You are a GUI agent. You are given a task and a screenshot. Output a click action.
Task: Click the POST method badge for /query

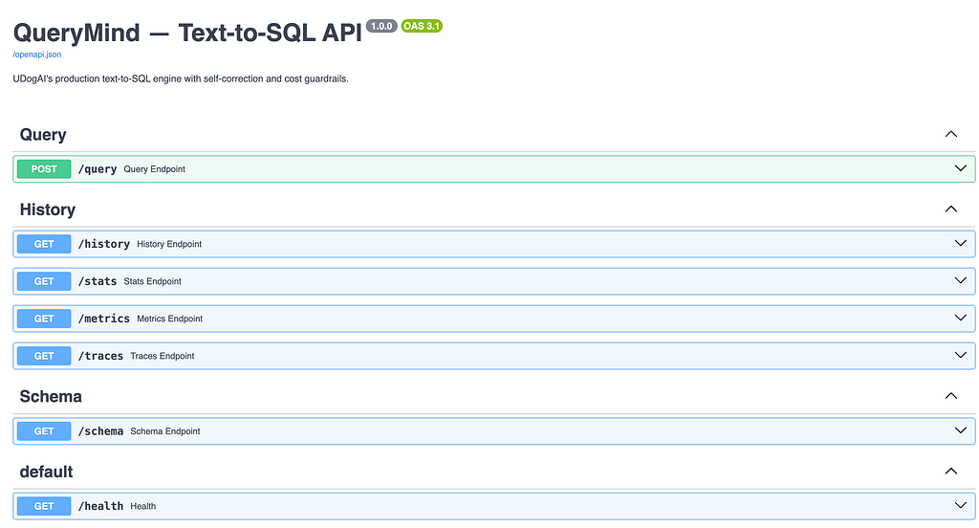[x=44, y=169]
